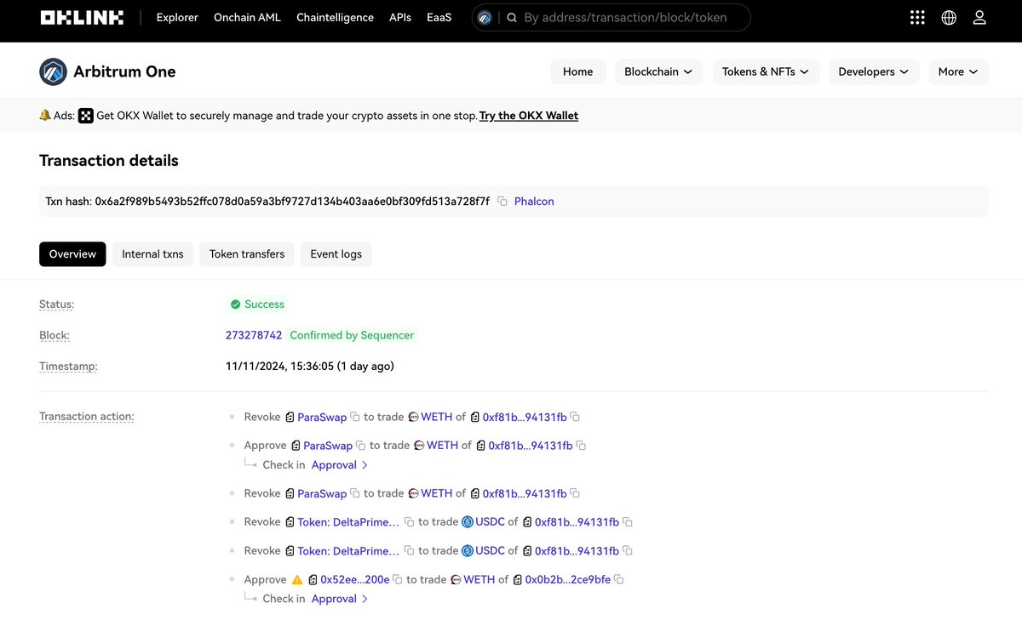Open the Developers dropdown
This screenshot has height=620, width=1022.
874,71
